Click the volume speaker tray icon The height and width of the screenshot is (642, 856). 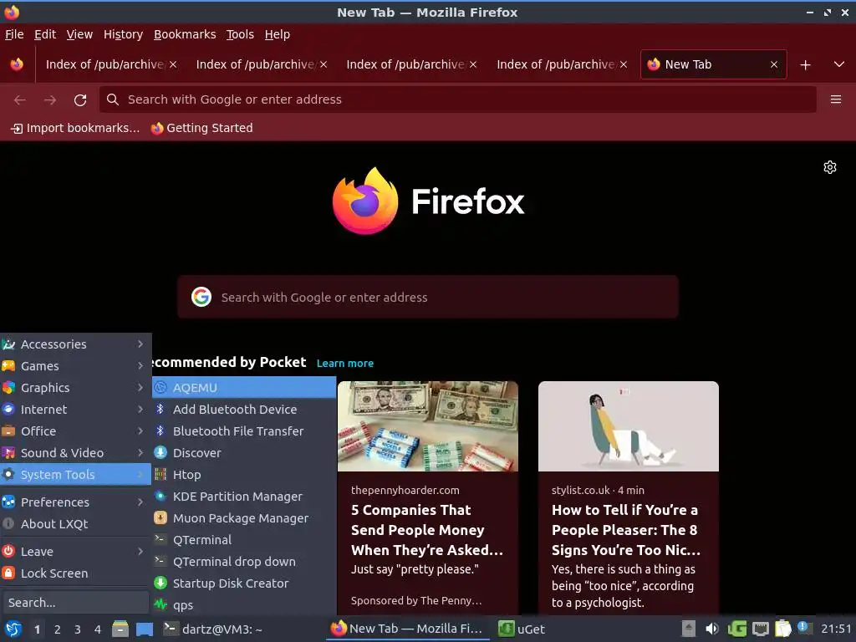click(712, 629)
